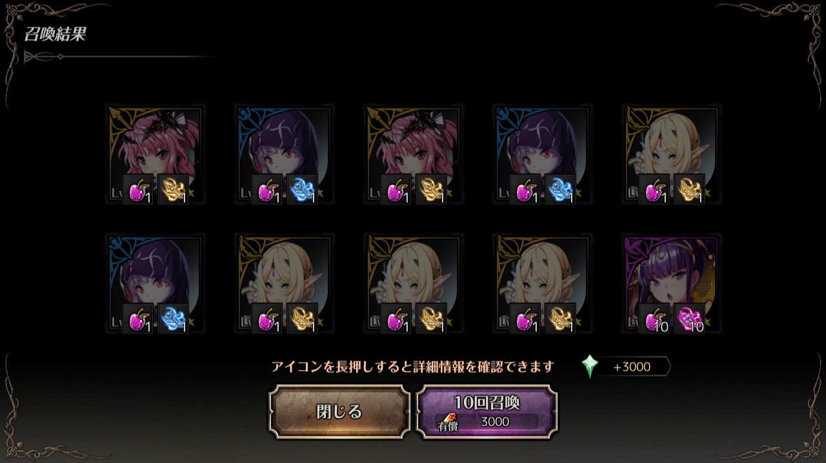Tap the 召喚結果 header title
The image size is (826, 463).
pos(55,34)
